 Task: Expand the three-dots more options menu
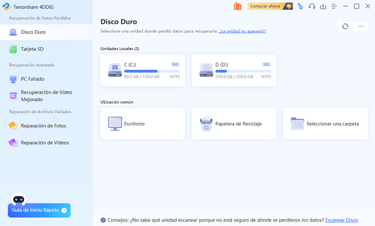coord(361,26)
